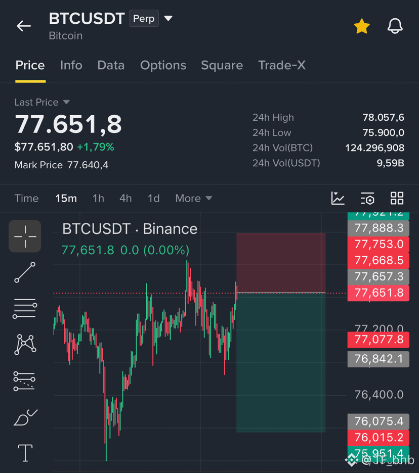
Task: Click the 76,015.2 price axis label
Action: (379, 438)
